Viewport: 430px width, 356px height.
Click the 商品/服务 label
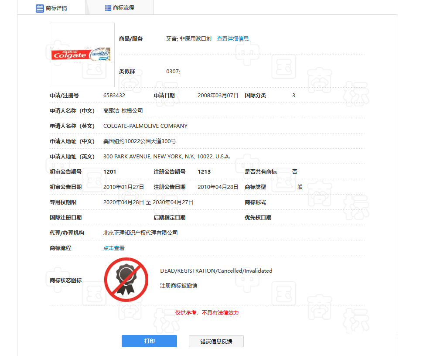point(131,39)
